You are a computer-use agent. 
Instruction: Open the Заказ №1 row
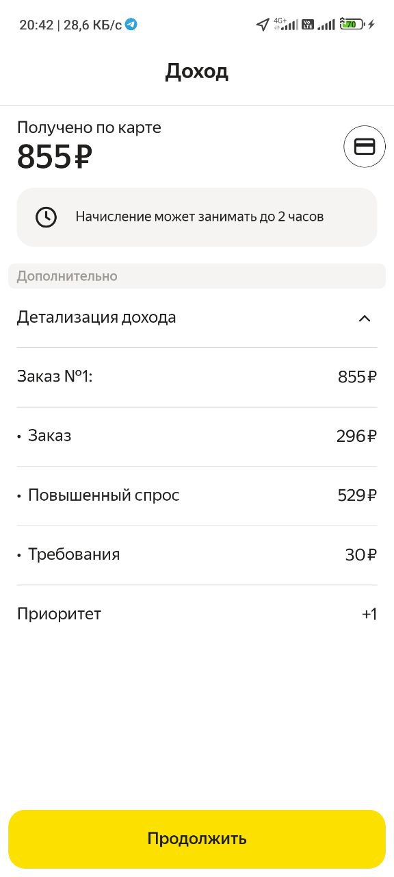(x=197, y=377)
